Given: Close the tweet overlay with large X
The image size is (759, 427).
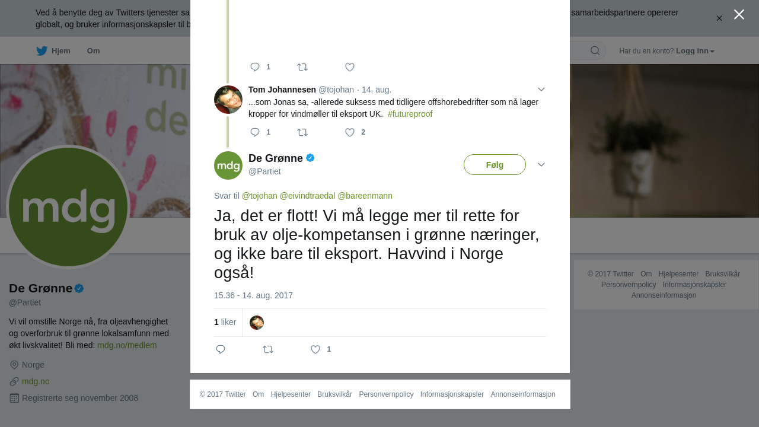Looking at the screenshot, I should click(x=739, y=14).
